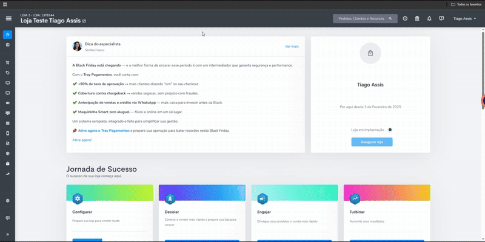Click the Inaugurar loja button

(372, 142)
